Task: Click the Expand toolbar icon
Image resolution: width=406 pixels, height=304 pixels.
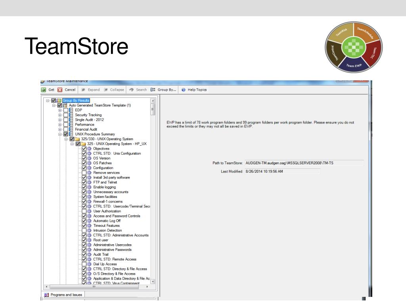Action: point(83,90)
